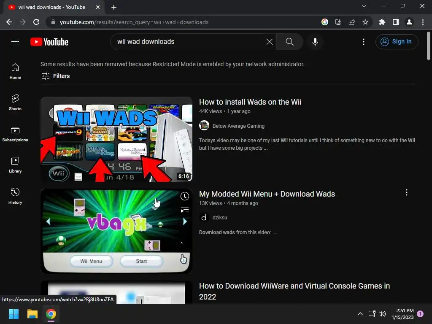Click install app icon in address bar
The height and width of the screenshot is (324, 432).
point(338,22)
